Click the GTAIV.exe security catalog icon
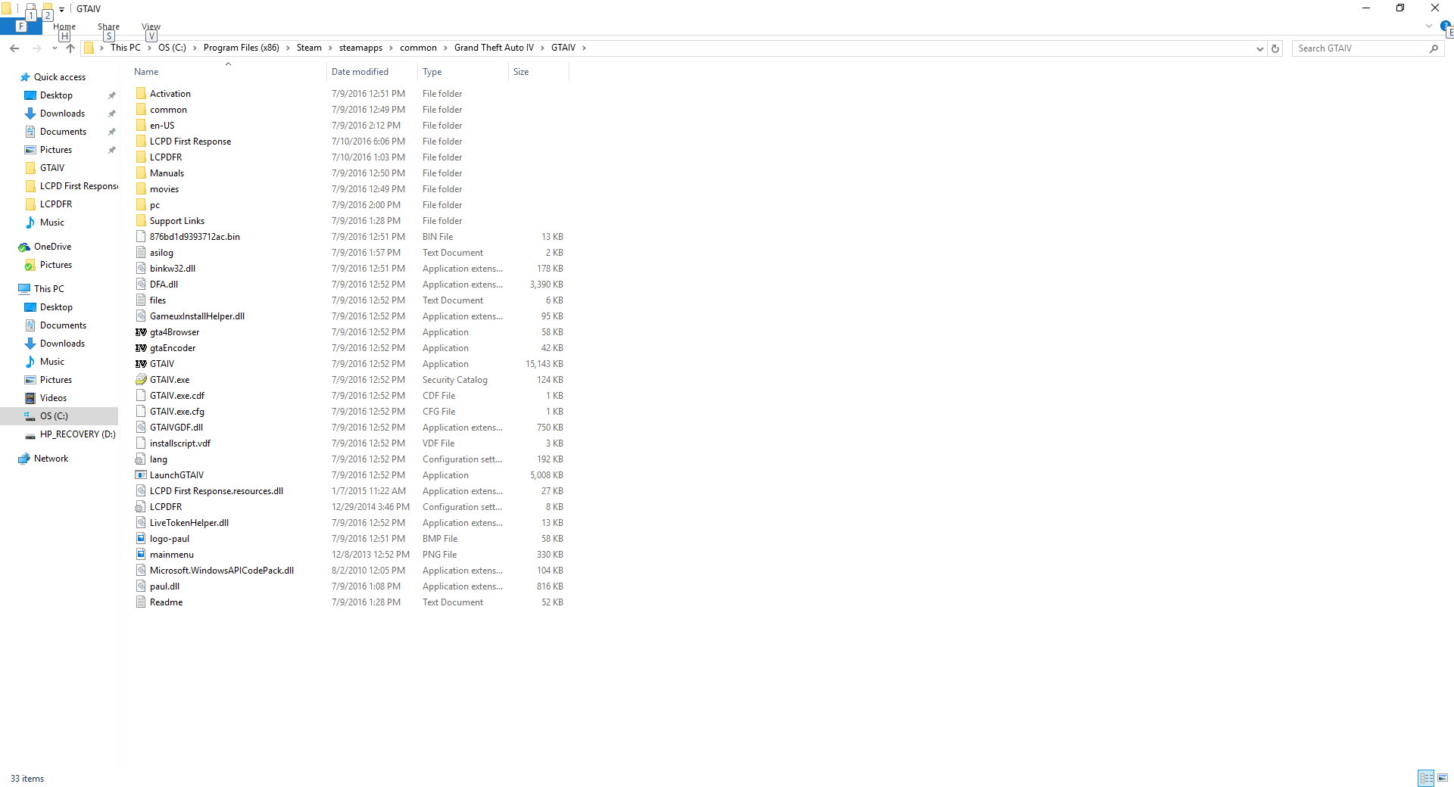Viewport: 1454px width, 787px height. click(x=141, y=380)
